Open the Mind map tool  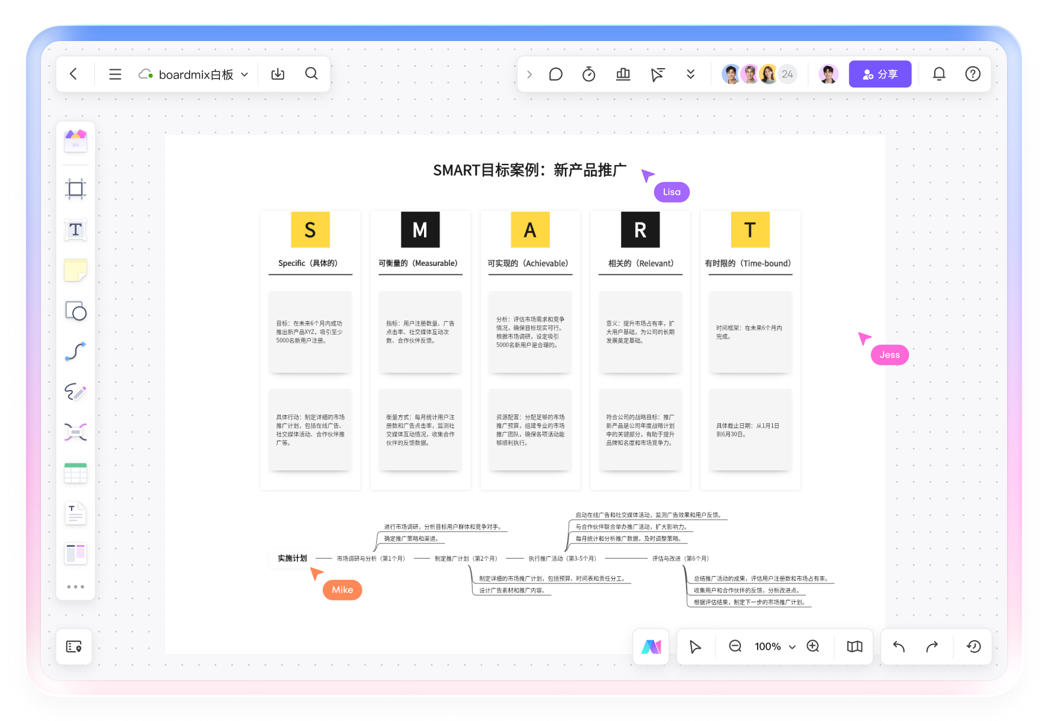(75, 432)
